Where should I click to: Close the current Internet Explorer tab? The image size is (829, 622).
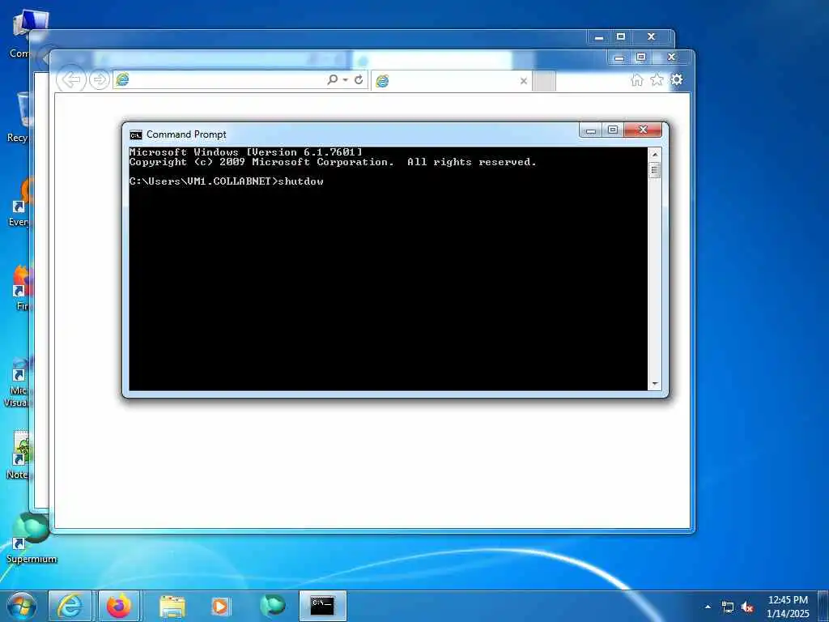(x=524, y=81)
